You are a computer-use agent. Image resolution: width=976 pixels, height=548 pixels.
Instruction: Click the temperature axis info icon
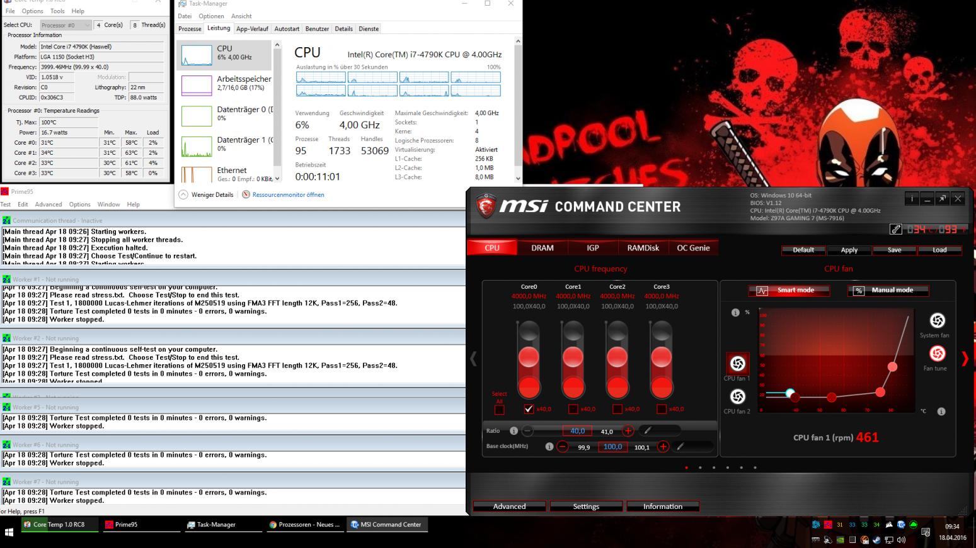(941, 411)
